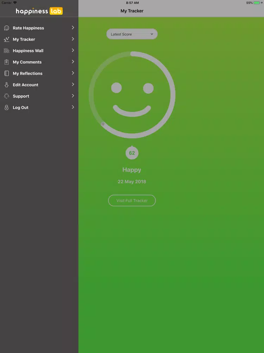The width and height of the screenshot is (264, 353).
Task: Click the chevron beside My Comments
Action: tap(73, 61)
